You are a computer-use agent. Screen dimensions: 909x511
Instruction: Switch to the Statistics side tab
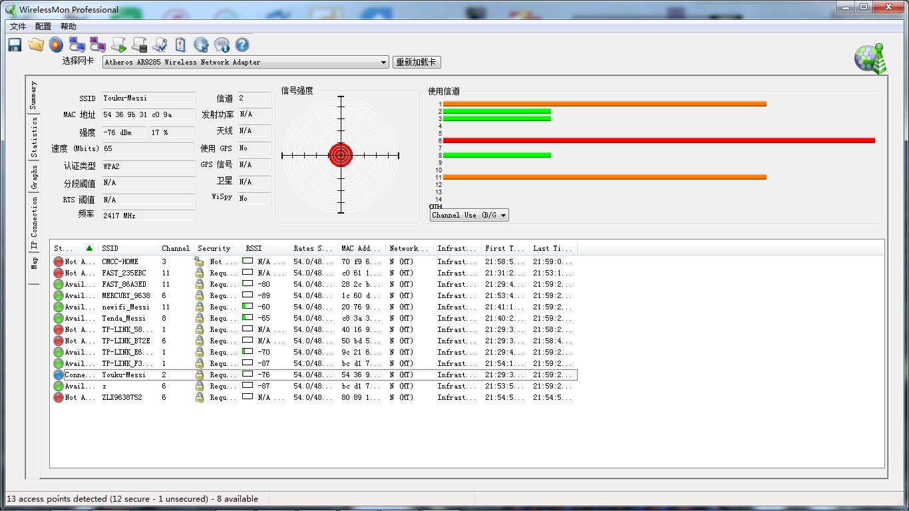click(34, 138)
